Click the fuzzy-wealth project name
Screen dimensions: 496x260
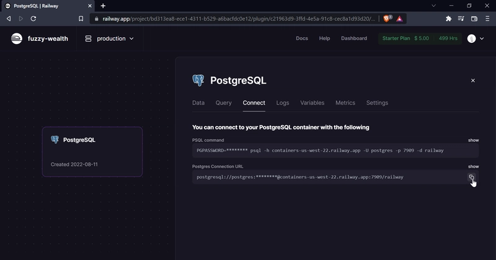48,38
